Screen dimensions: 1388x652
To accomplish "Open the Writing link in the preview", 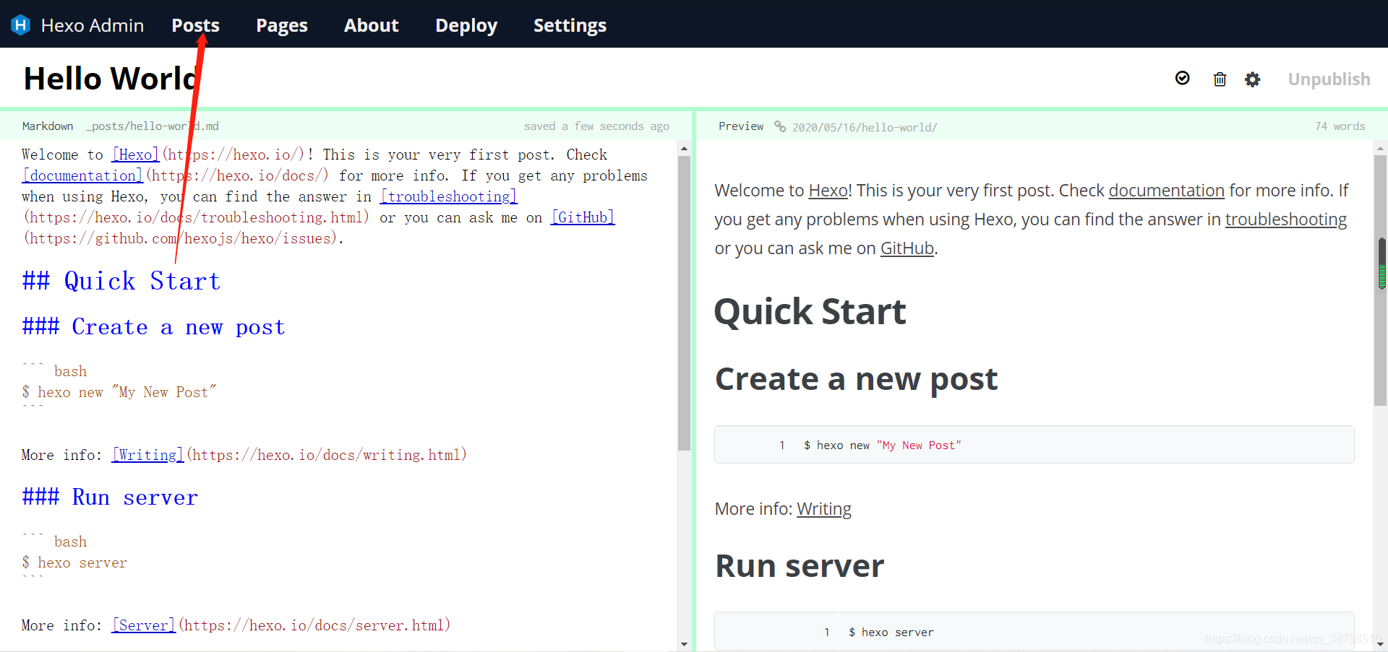I will click(x=824, y=509).
